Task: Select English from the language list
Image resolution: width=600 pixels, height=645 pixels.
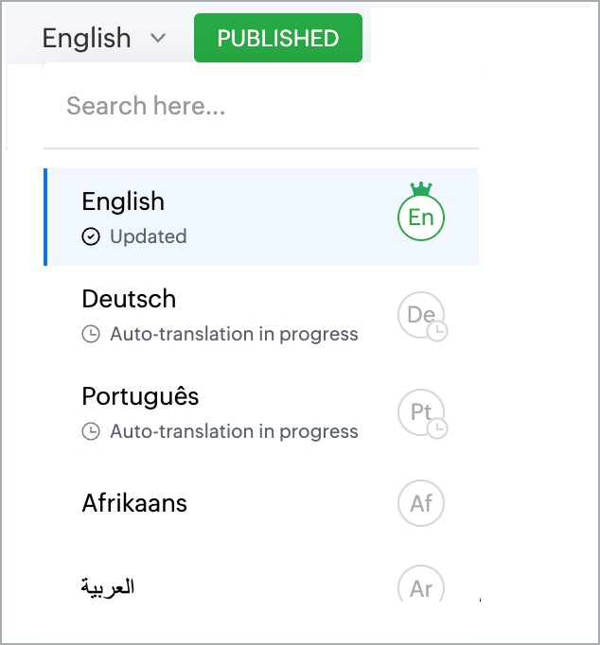Action: point(261,217)
